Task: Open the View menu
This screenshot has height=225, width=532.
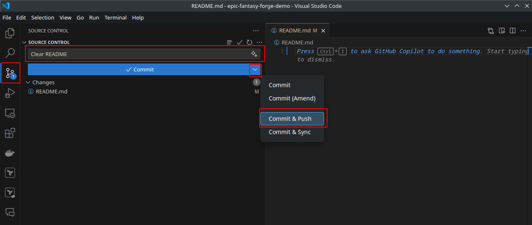Action: coord(65,17)
